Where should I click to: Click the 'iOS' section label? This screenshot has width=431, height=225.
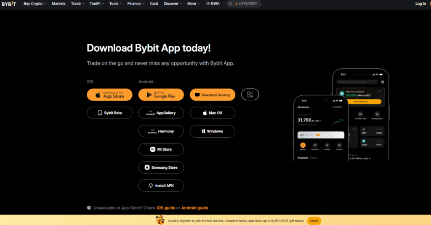pos(90,82)
